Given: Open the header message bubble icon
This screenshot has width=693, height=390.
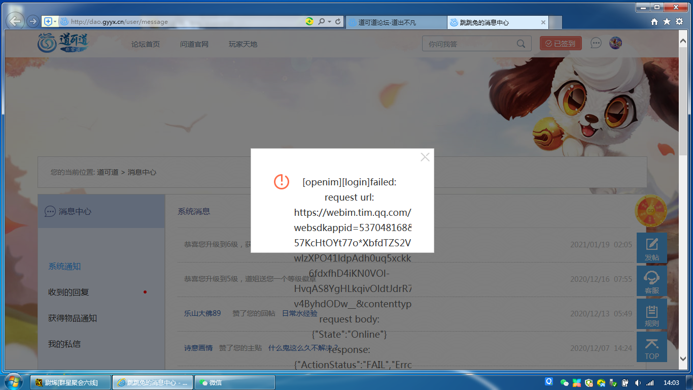Looking at the screenshot, I should (596, 43).
